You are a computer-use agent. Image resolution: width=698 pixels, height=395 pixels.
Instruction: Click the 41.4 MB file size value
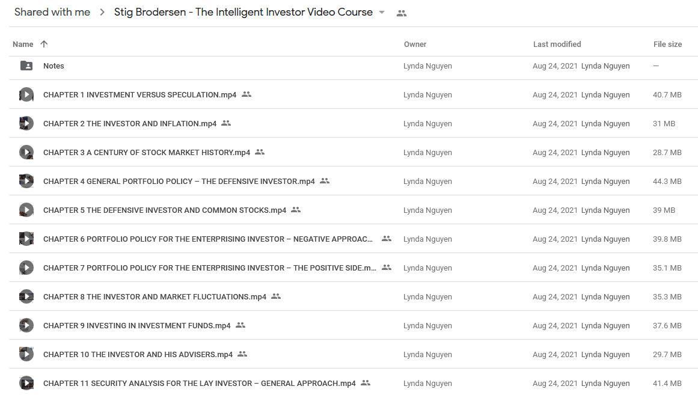point(667,384)
